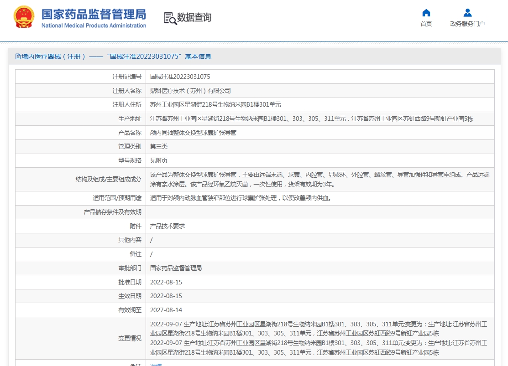
Task: Select the 2027-08-14 expiry date
Action: pyautogui.click(x=166, y=310)
